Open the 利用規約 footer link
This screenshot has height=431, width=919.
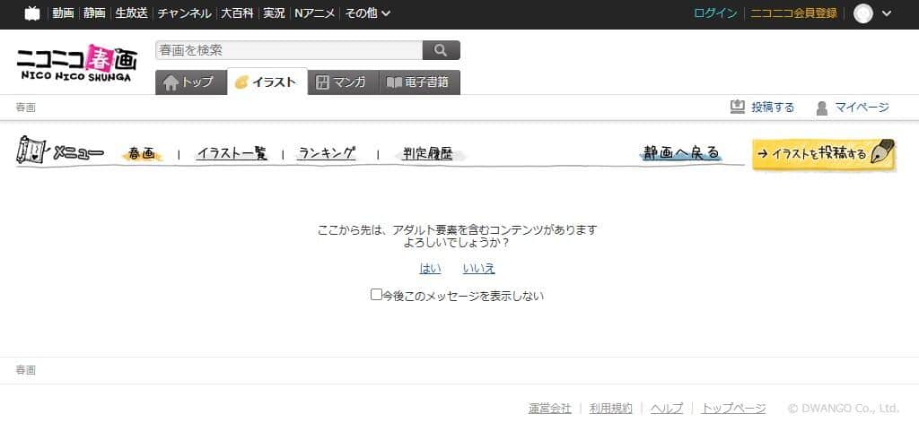click(x=611, y=409)
